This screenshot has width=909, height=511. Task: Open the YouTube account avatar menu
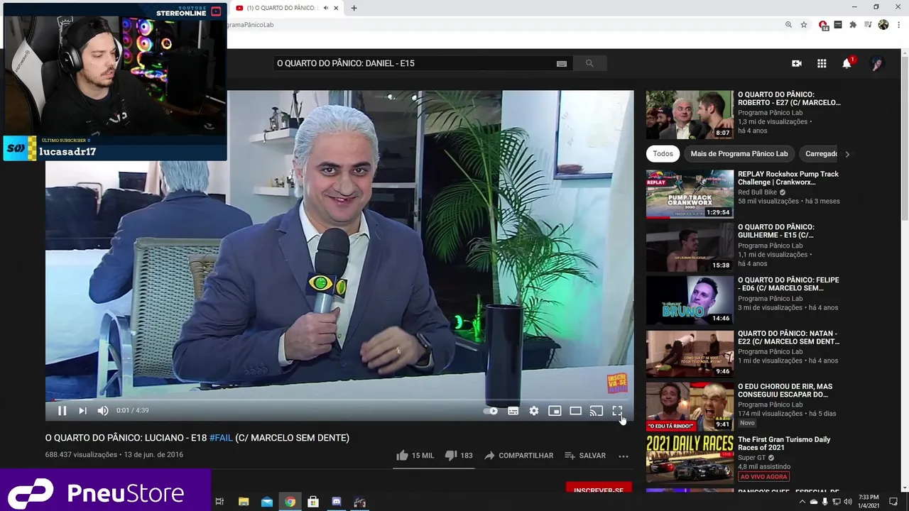pyautogui.click(x=877, y=63)
